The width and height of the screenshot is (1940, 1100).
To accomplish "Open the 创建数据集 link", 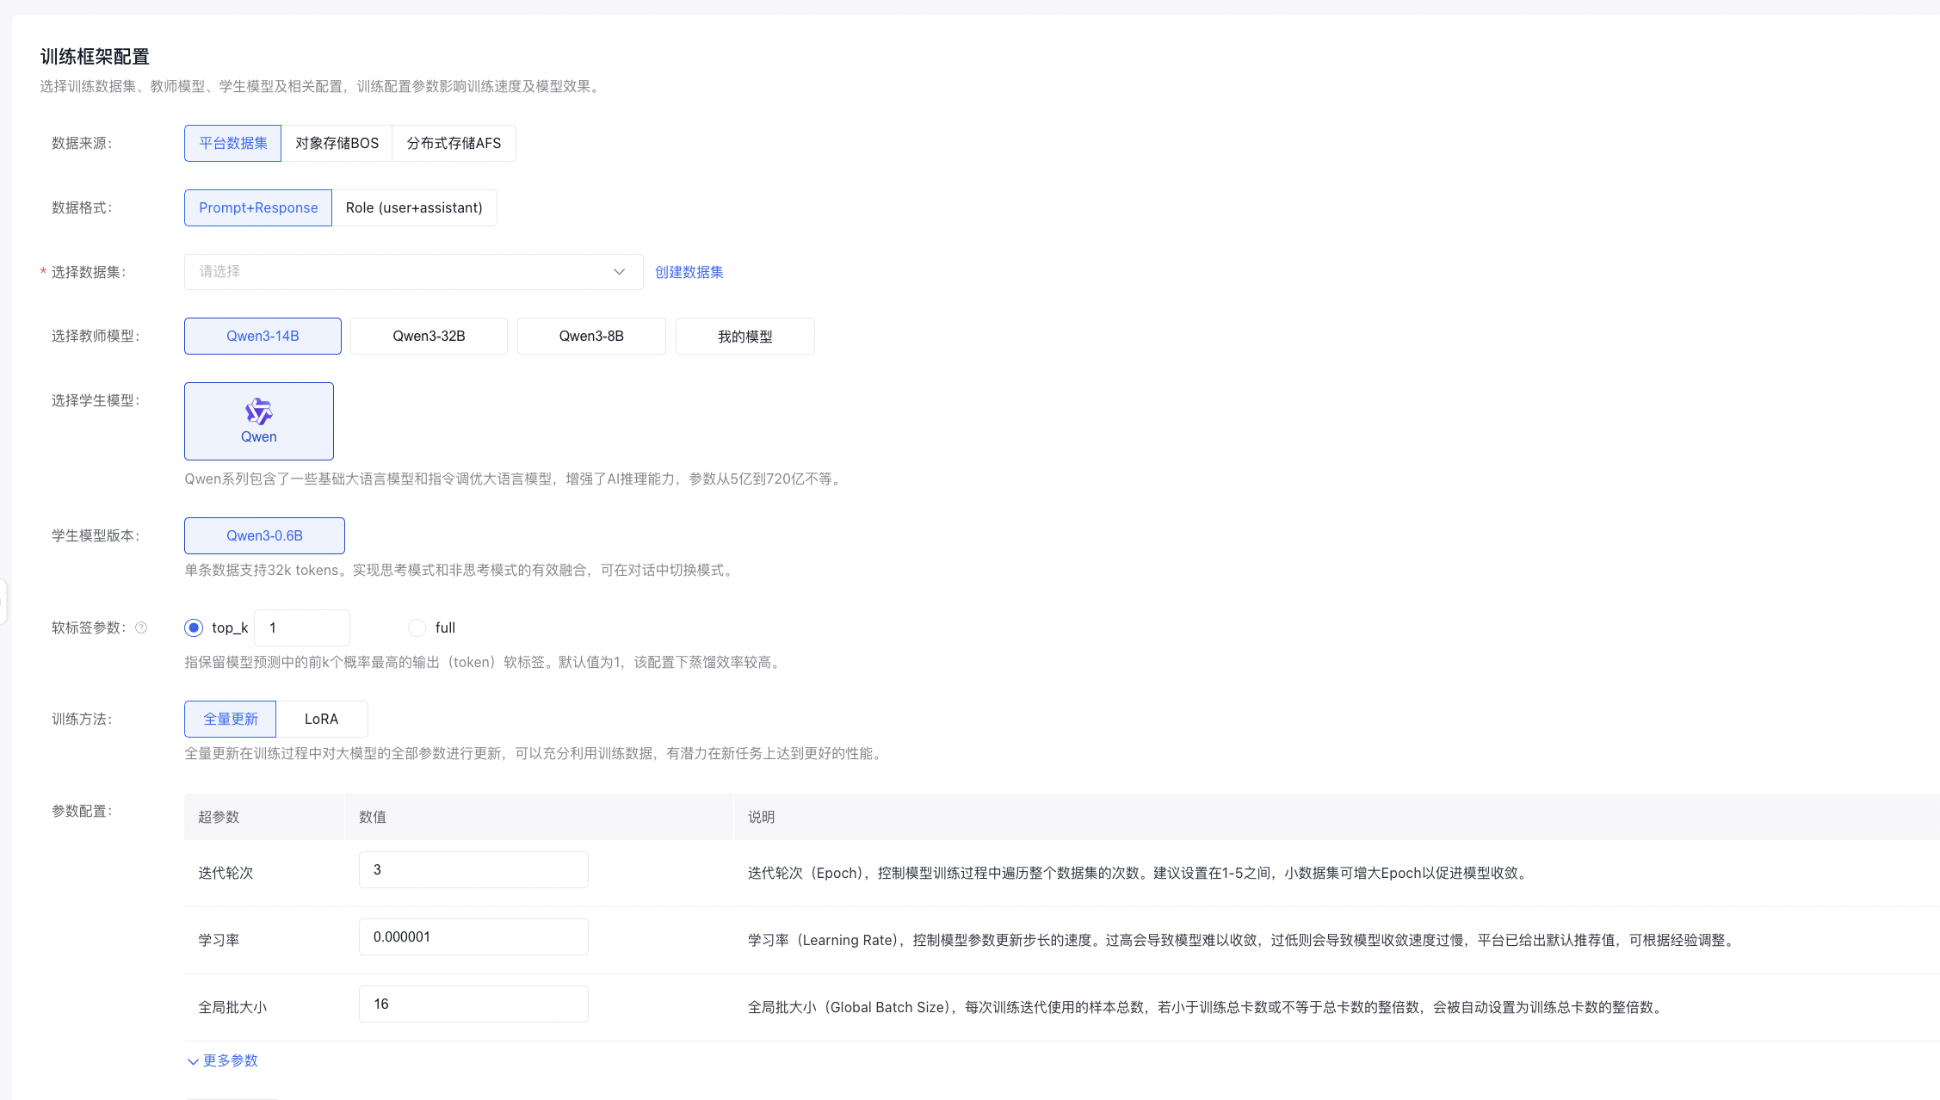I will pyautogui.click(x=689, y=272).
